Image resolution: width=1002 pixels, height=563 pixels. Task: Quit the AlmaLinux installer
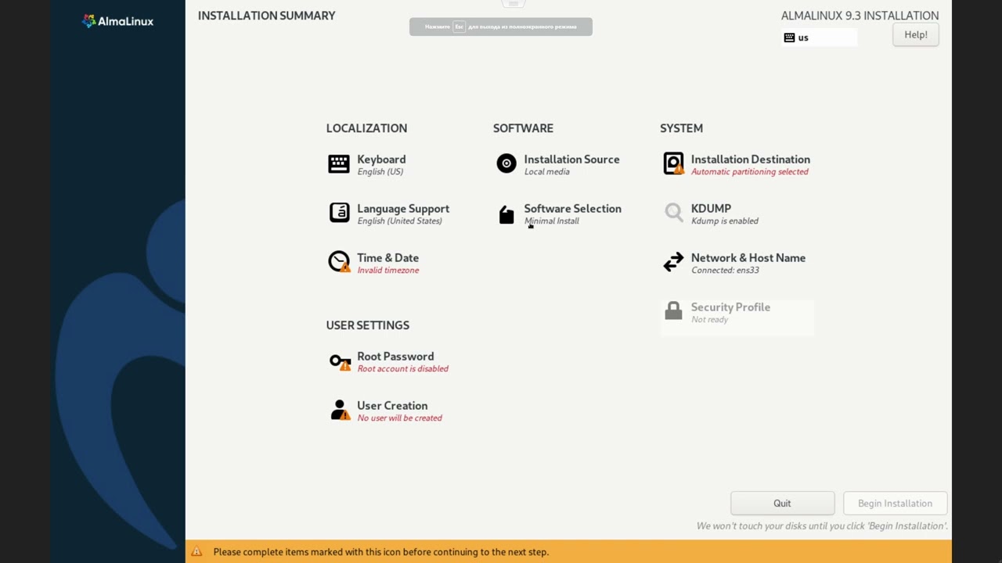(x=782, y=503)
